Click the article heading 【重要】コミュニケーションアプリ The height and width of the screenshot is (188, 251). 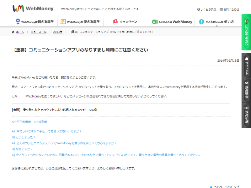tap(80, 50)
